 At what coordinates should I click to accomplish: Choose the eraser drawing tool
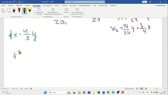[14, 10]
